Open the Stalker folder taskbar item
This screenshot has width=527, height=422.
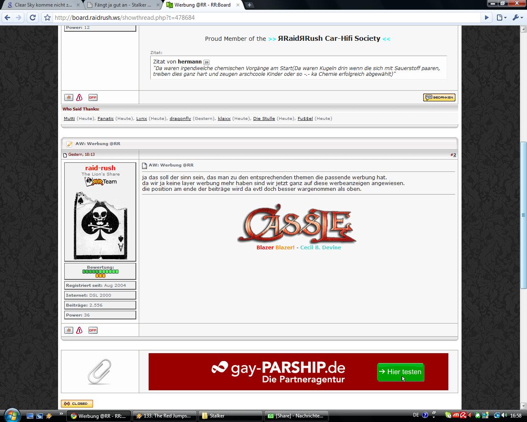(x=231, y=416)
